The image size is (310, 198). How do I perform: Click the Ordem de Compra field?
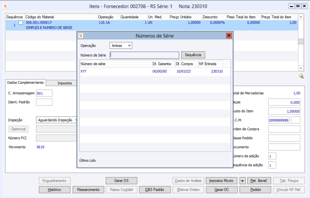284,129
